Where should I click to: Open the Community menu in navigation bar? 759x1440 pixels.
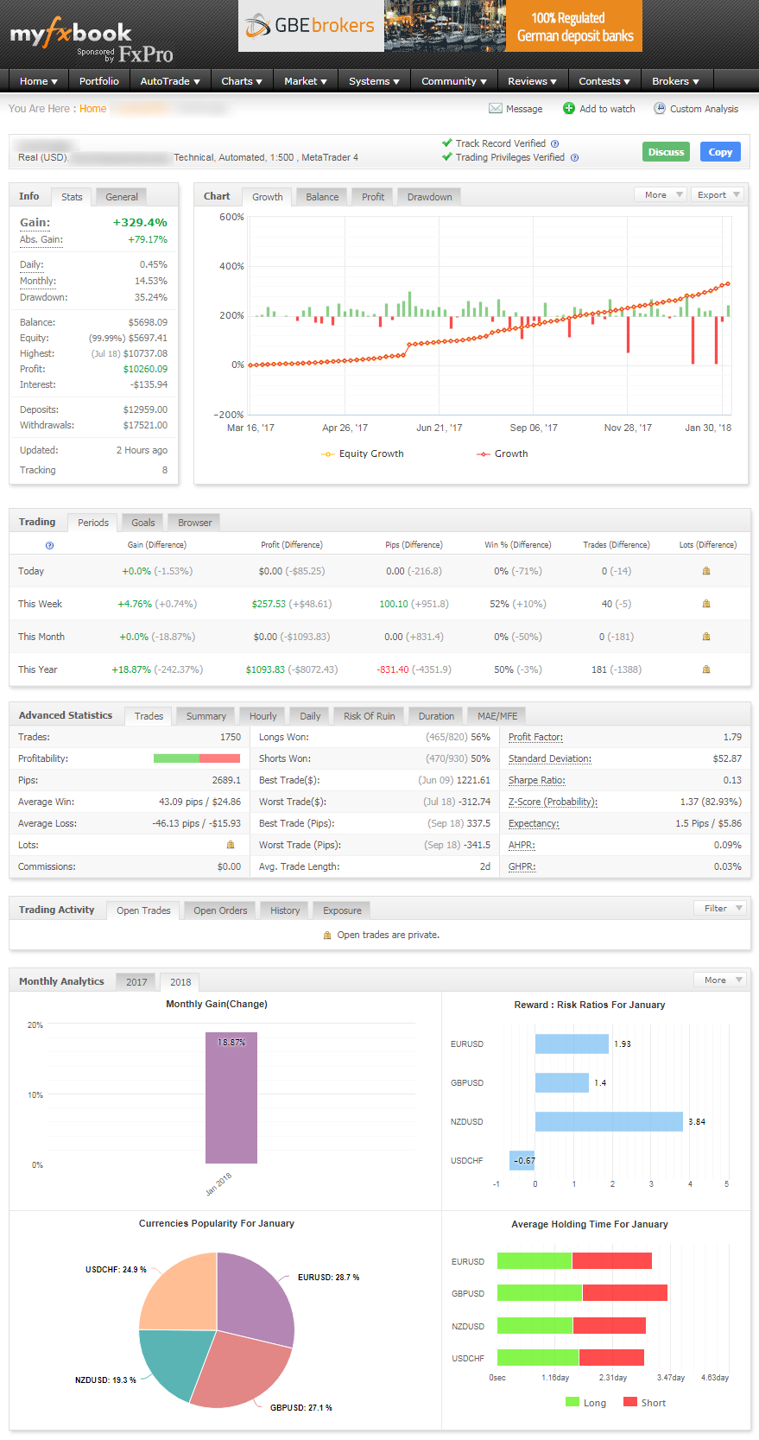point(453,81)
